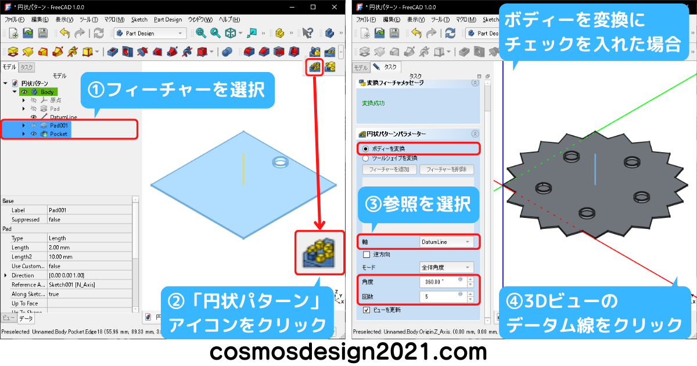
Task: Click Additive loft icon in left window
Action: [42, 52]
